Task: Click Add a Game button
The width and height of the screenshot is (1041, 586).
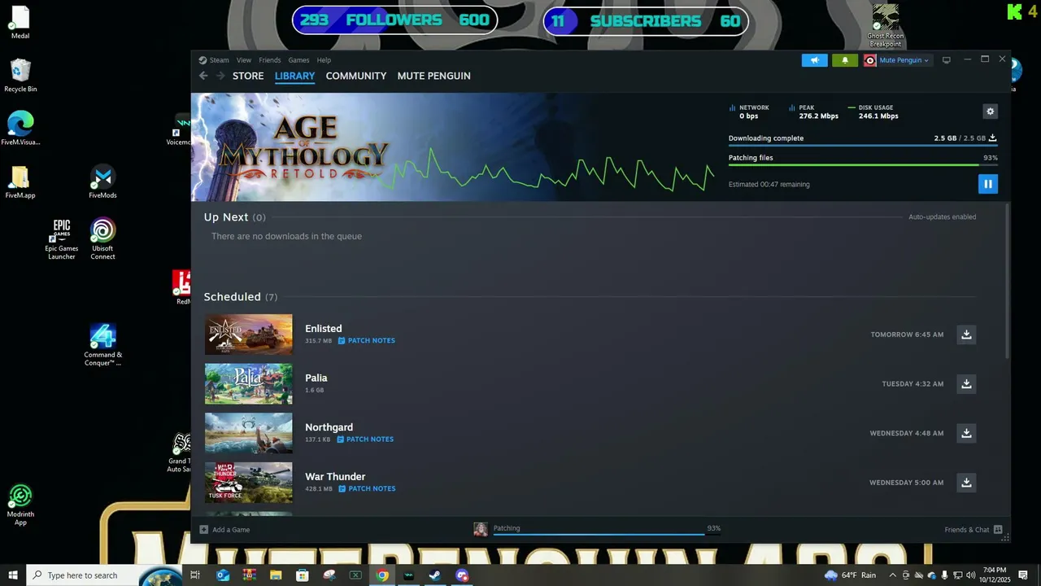Action: (225, 530)
